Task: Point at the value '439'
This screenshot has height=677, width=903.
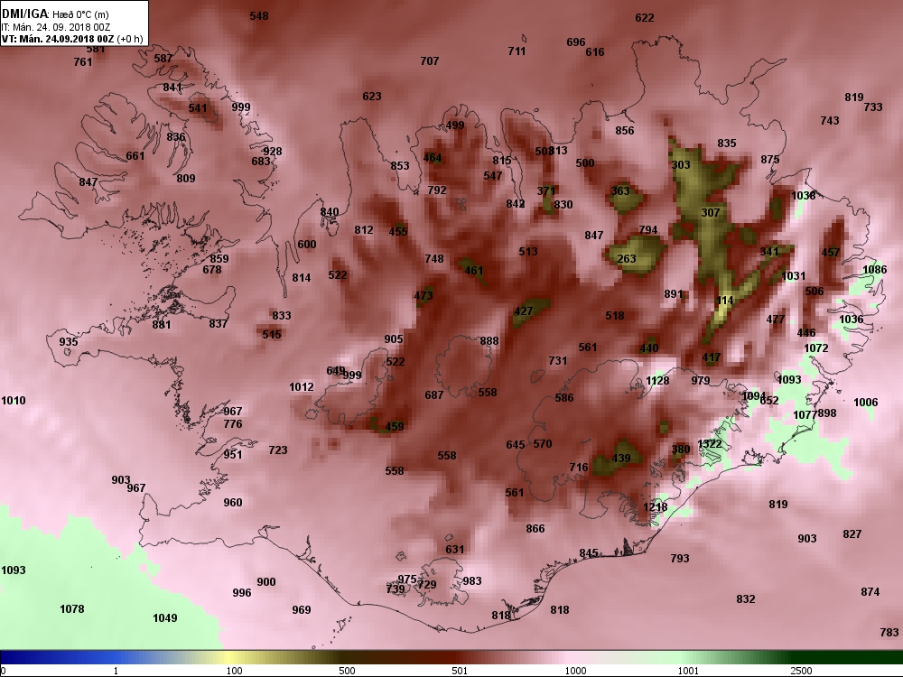Action: tap(621, 459)
